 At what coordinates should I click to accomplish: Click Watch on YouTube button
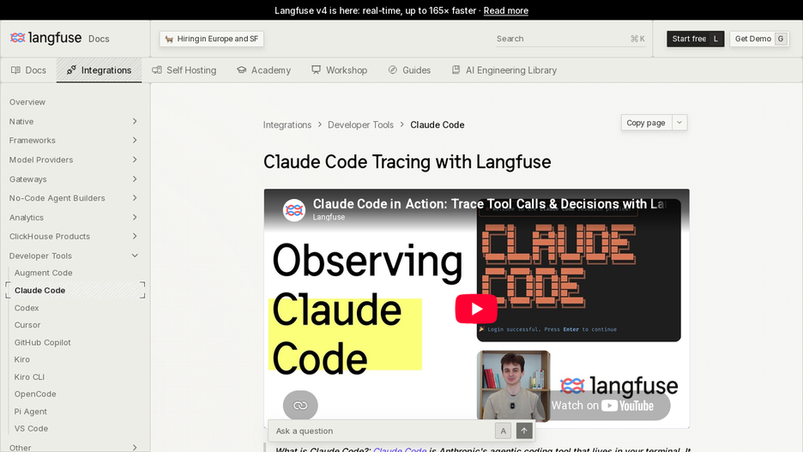(x=603, y=406)
